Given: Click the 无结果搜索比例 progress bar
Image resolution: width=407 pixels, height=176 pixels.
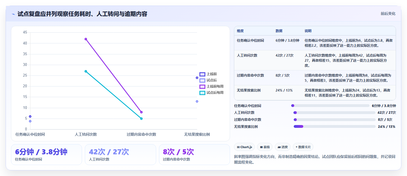Looking at the screenshot, I should (335, 126).
